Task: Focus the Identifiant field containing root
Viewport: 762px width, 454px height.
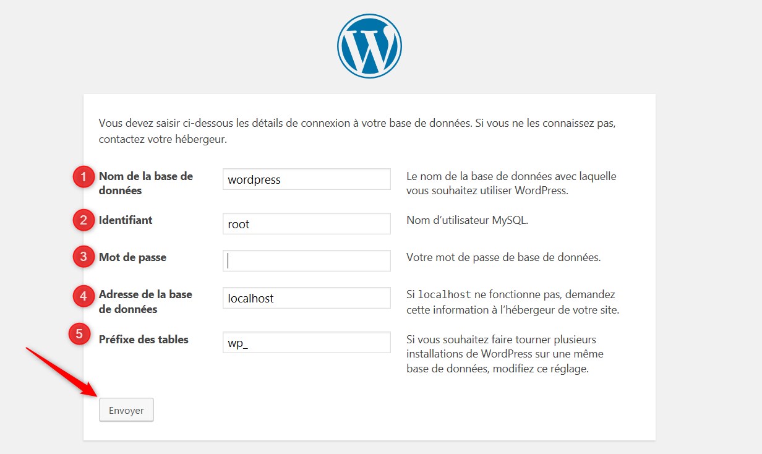Action: click(307, 224)
